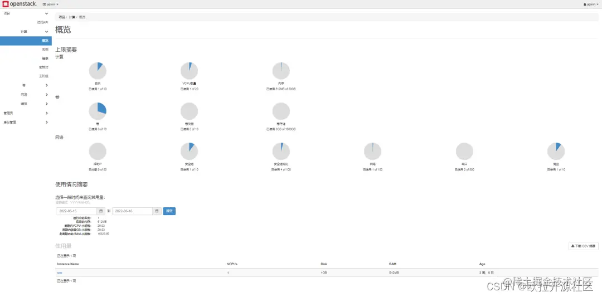Open 主机组 in the sidebar
The width and height of the screenshot is (602, 297).
pos(44,76)
